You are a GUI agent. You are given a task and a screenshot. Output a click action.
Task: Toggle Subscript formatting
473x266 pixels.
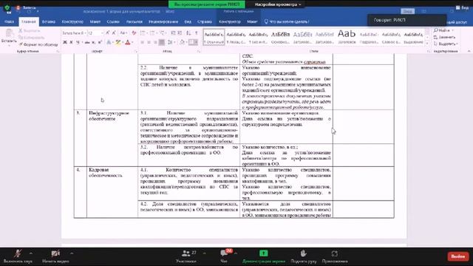[x=94, y=42]
